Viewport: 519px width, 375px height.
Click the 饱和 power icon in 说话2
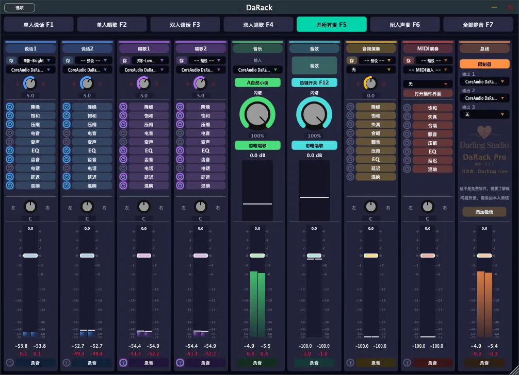(x=67, y=115)
